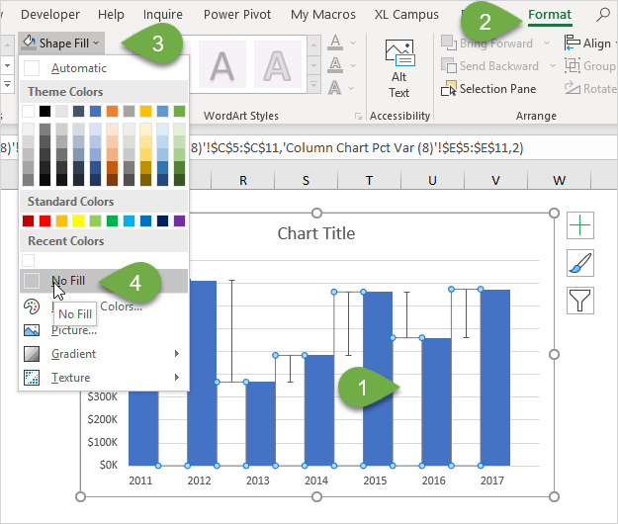Click the Text Effects icon
The width and height of the screenshot is (618, 524).
click(x=335, y=87)
